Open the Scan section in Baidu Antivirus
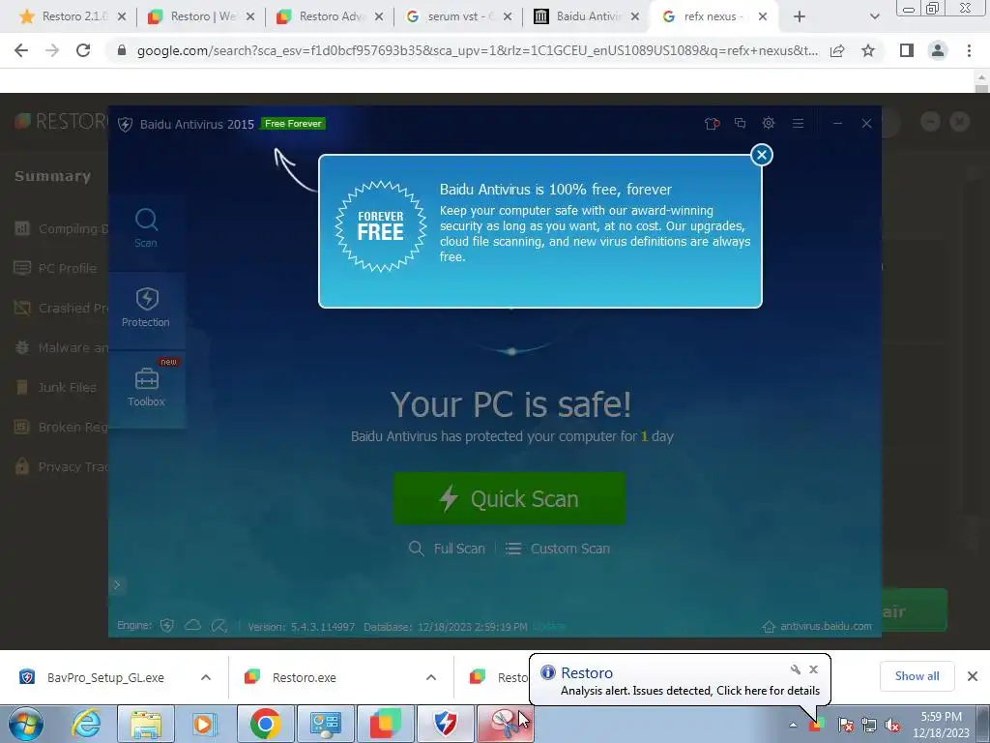This screenshot has width=990, height=743. 146,228
